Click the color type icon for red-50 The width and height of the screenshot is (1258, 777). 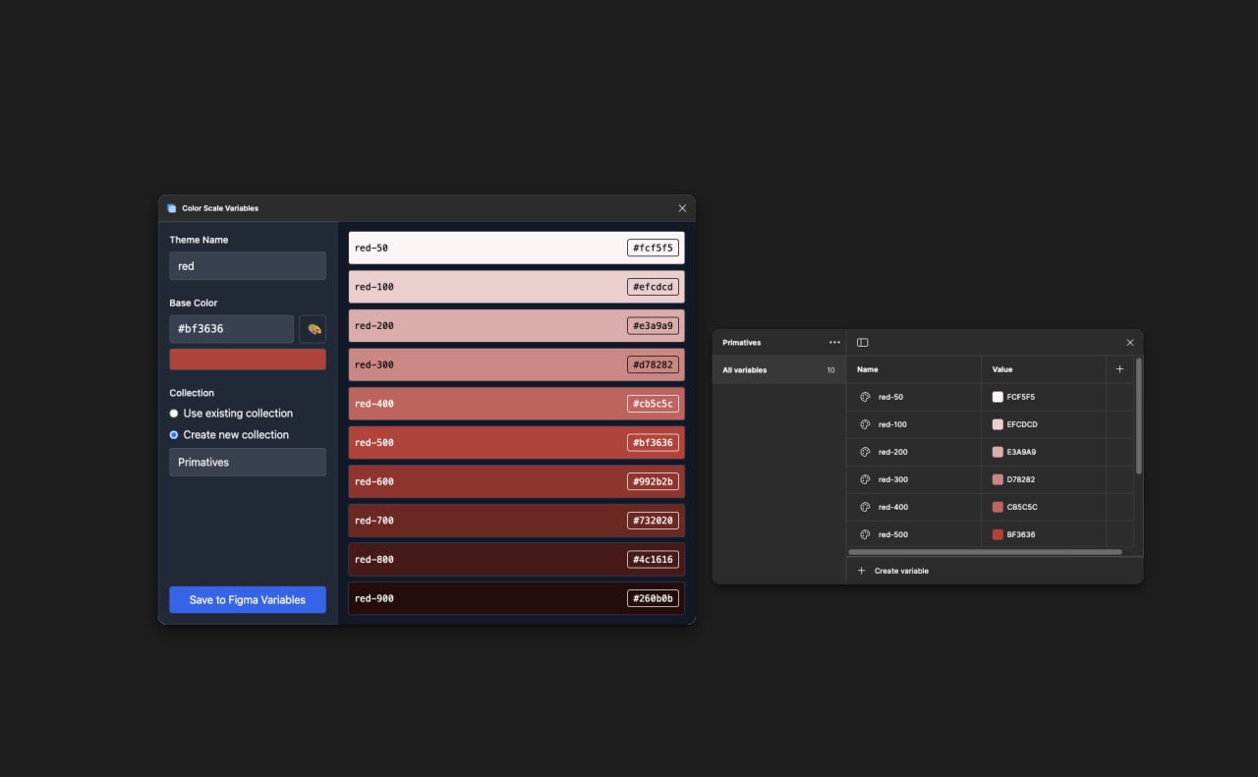click(x=865, y=397)
